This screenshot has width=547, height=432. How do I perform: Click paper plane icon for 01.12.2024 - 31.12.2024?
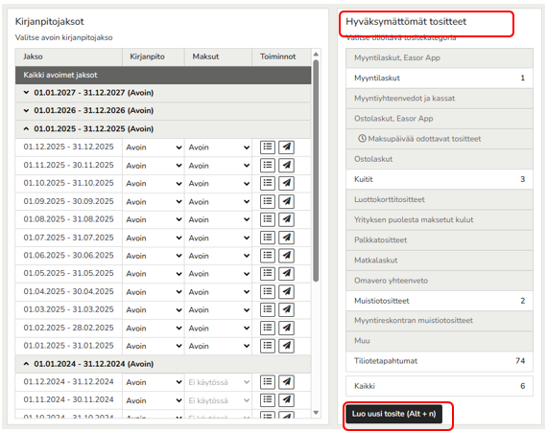point(286,382)
